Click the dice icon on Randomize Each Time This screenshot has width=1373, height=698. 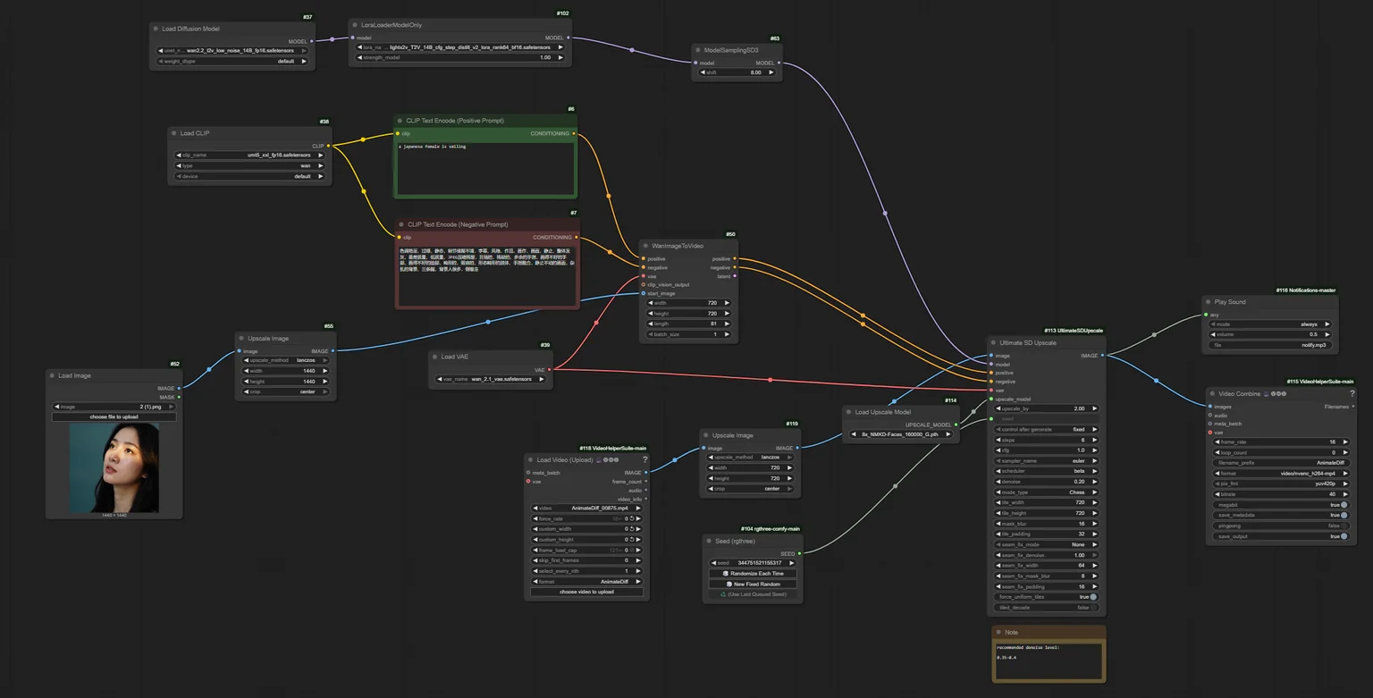(726, 573)
